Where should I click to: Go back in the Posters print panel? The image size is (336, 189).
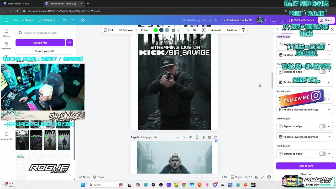click(x=277, y=30)
